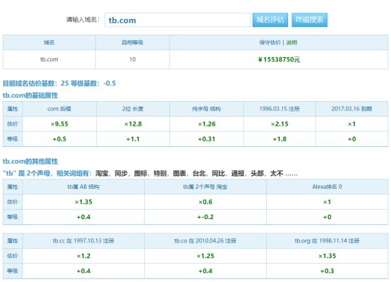Click the tb.cc 在 1997.10.13 注册 header
The width and height of the screenshot is (391, 282).
click(x=83, y=241)
